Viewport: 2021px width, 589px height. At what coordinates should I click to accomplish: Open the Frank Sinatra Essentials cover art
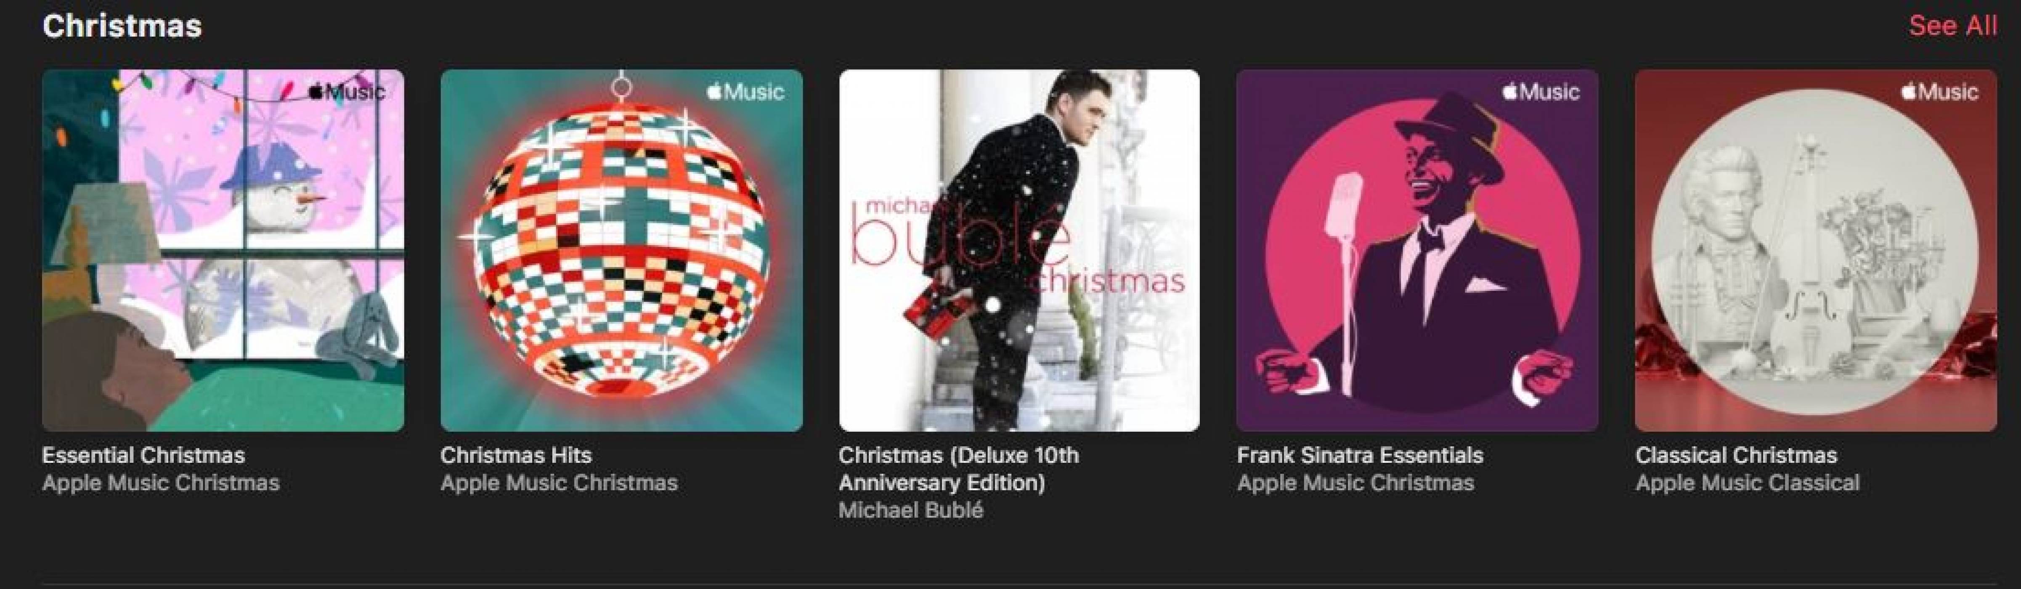tap(1417, 250)
